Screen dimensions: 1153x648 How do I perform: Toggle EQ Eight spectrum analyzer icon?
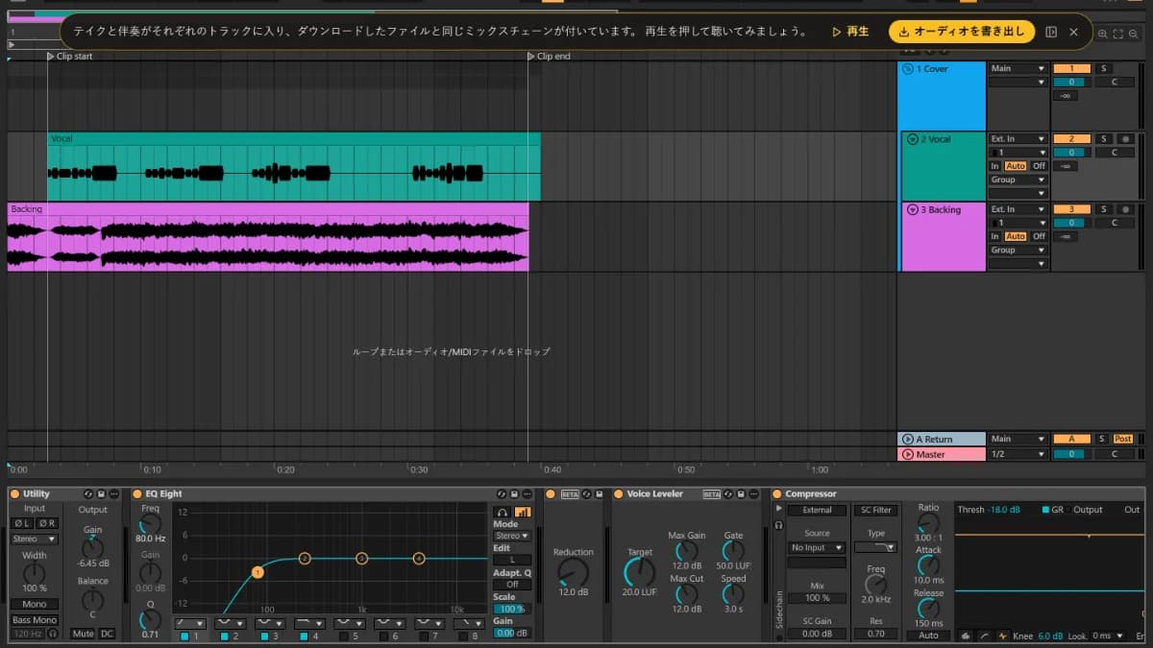pyautogui.click(x=523, y=513)
